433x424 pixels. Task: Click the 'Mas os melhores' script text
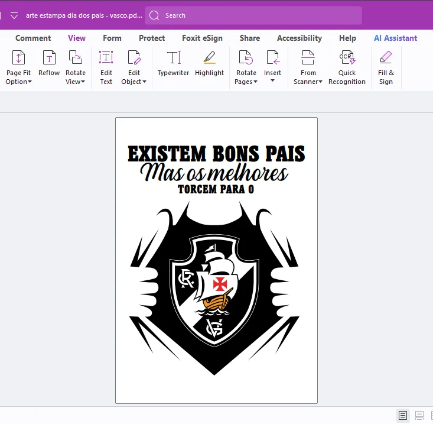click(x=214, y=173)
